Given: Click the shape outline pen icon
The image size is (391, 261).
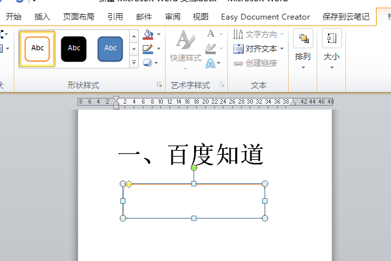Looking at the screenshot, I should [148, 49].
